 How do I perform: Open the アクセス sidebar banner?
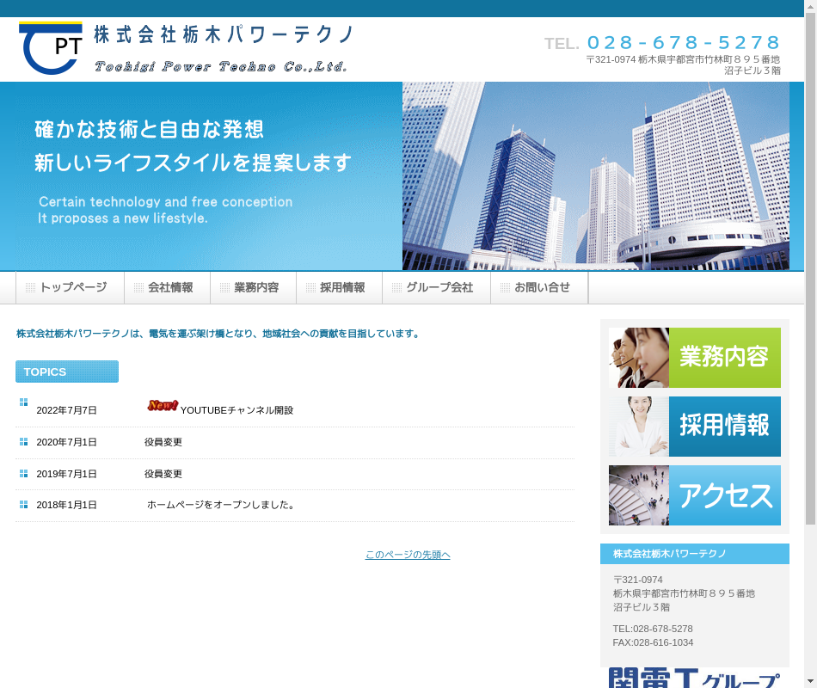695,495
